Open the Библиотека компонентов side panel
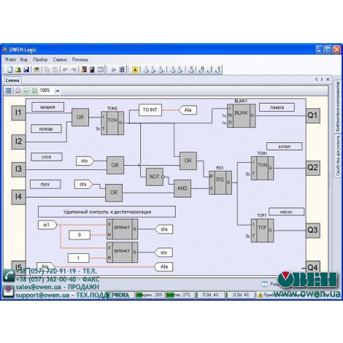Viewport: 343px width, 343px height. [338, 107]
